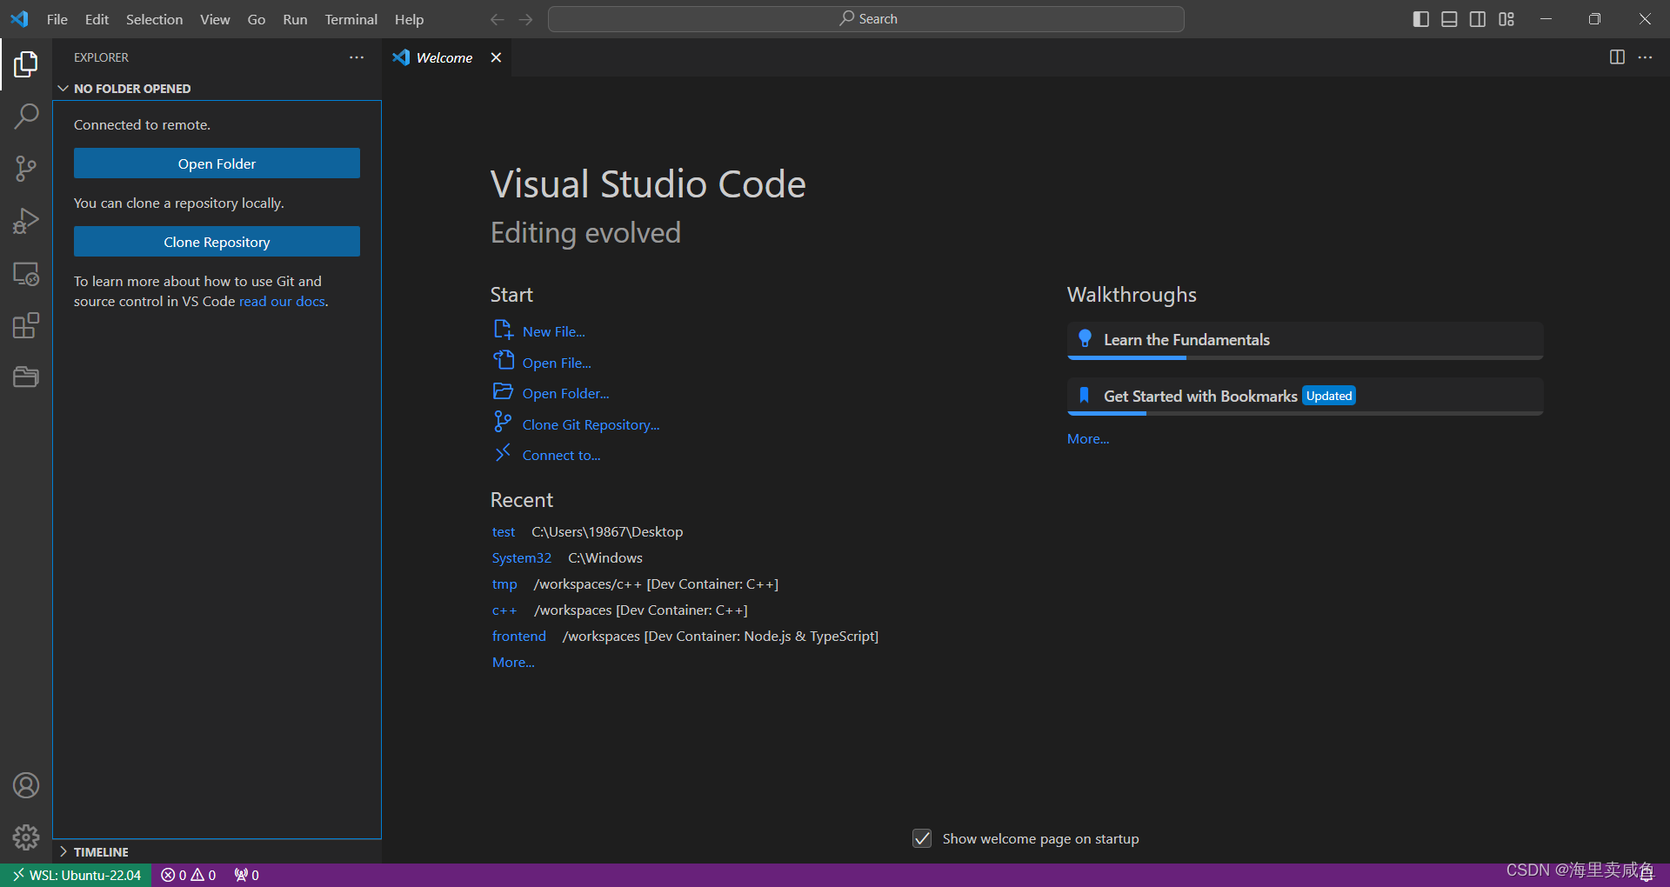Open the Remote Explorer icon
Image resolution: width=1670 pixels, height=887 pixels.
pos(26,273)
